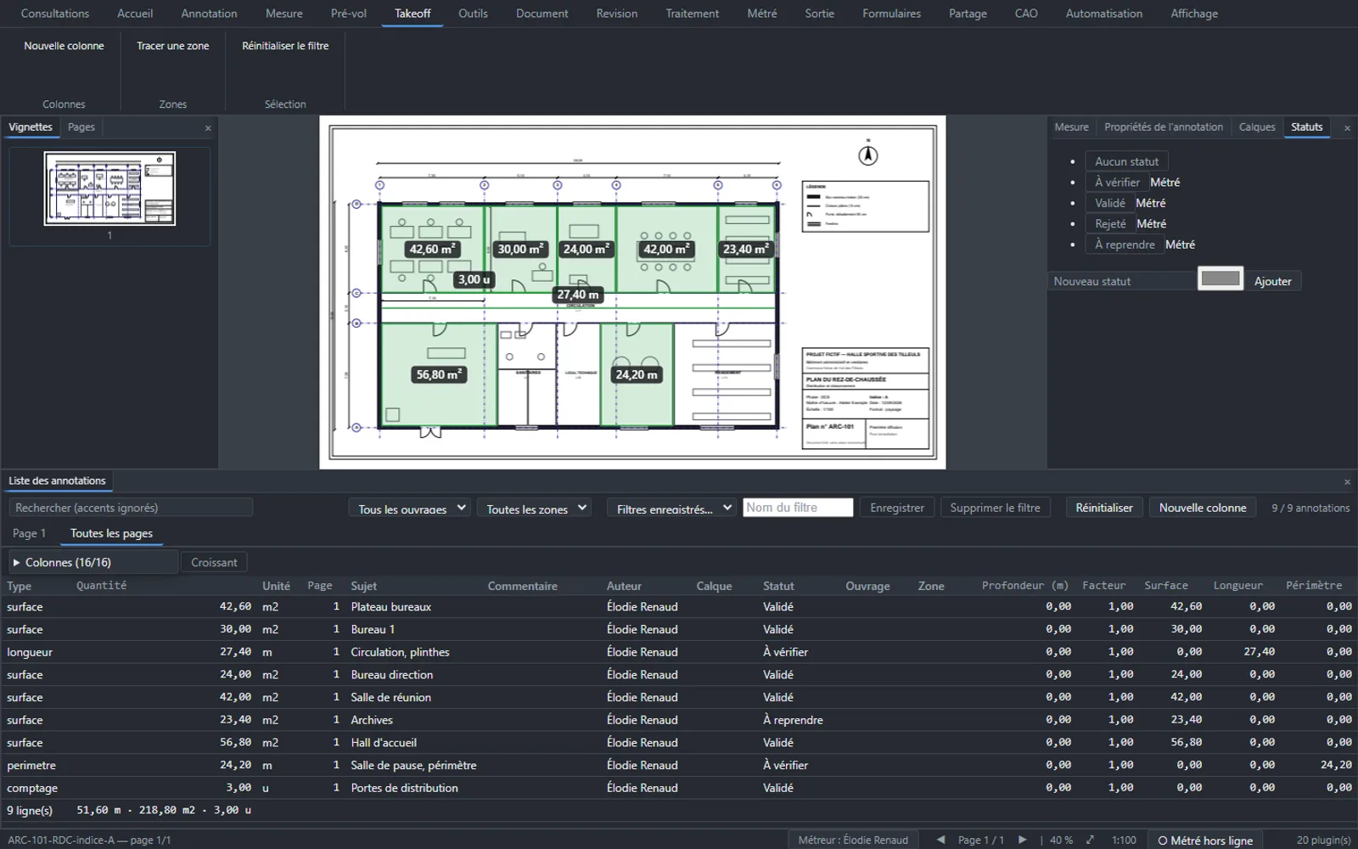1358x849 pixels.
Task: Click the 3,00 u count marker on the plan
Action: (474, 279)
